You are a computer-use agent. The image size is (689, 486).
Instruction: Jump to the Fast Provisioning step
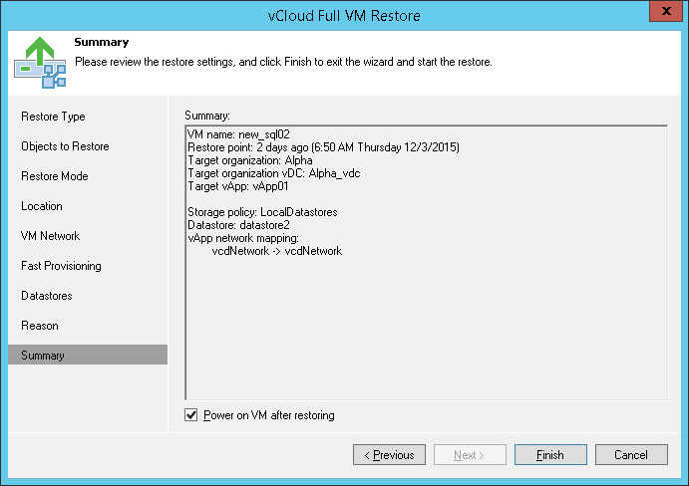61,266
